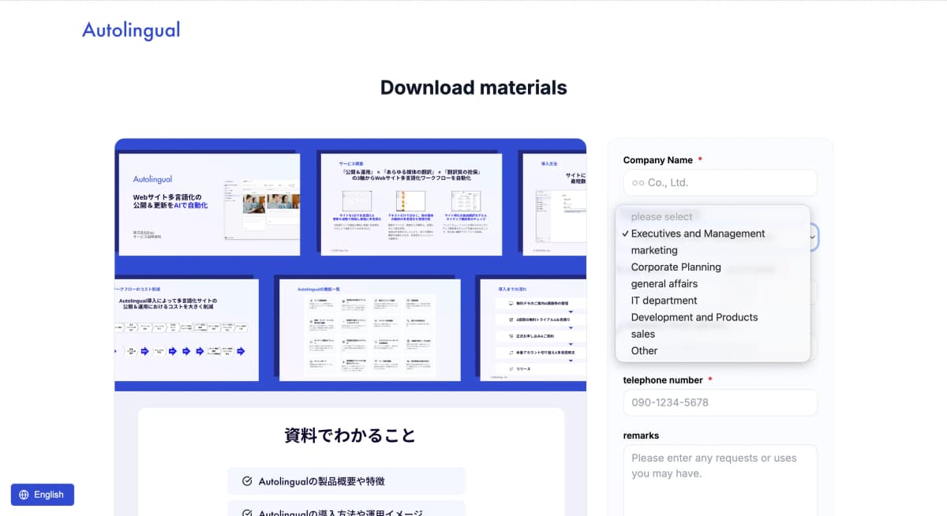
Task: Choose 'general affairs' from the list
Action: click(x=713, y=283)
